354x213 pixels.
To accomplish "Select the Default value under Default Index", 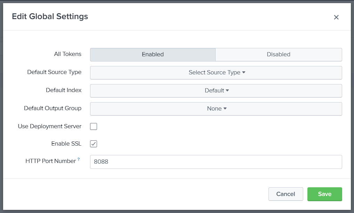I will [215, 90].
